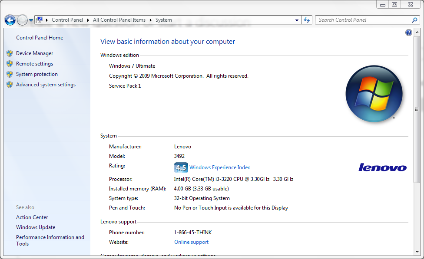Screen dimensions: 424x259
Task: Click the Windows 7 Ultimate edition text
Action: pyautogui.click(x=132, y=66)
